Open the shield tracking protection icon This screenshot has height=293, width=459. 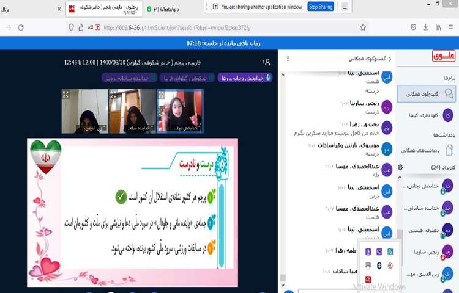tap(71, 27)
